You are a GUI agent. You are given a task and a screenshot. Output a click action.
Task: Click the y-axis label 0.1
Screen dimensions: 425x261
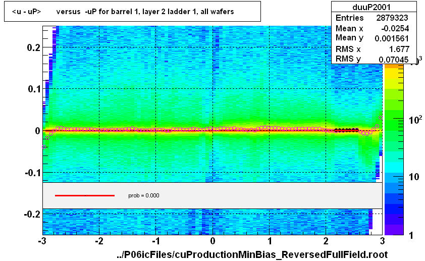click(34, 89)
